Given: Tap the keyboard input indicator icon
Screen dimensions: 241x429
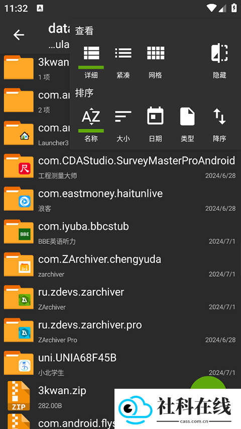Looking at the screenshot, I should (x=40, y=8).
